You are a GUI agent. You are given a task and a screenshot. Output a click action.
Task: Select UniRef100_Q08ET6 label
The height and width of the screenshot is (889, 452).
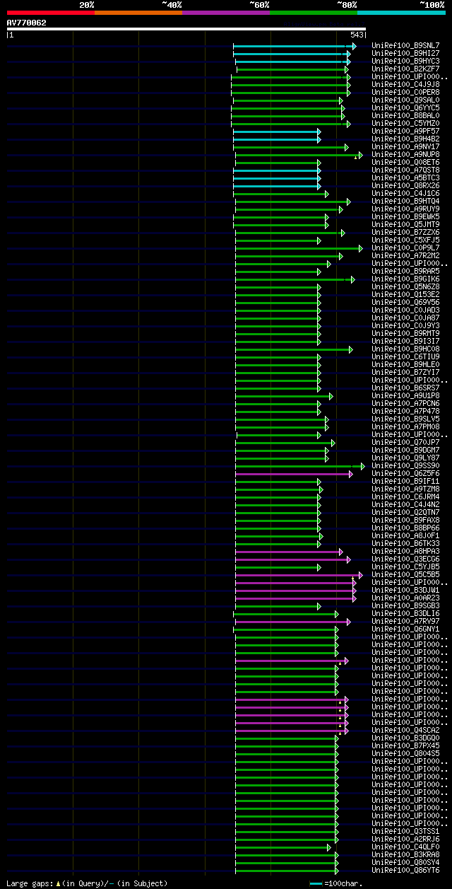(405, 163)
